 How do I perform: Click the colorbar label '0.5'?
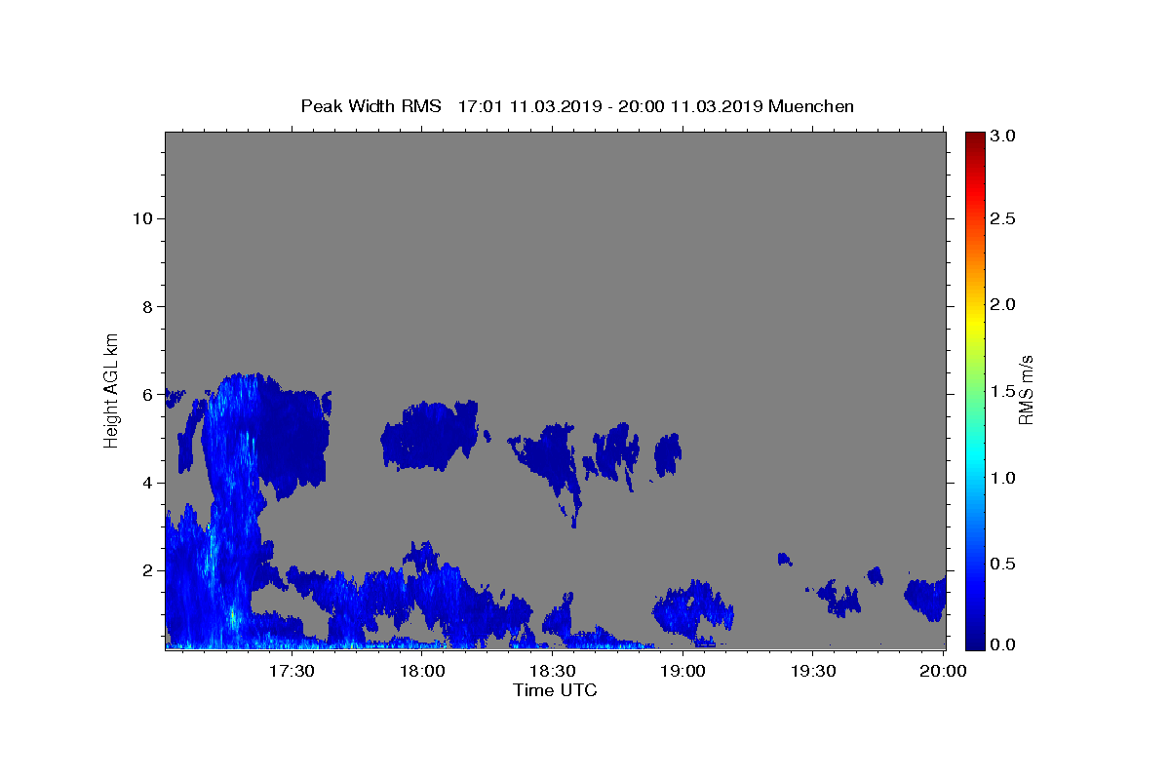1004,564
